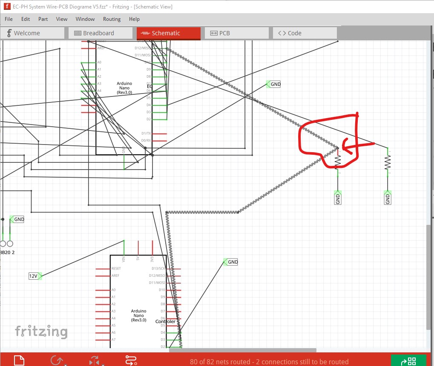This screenshot has height=366, width=434.
Task: Open the Help menu
Action: coord(134,19)
